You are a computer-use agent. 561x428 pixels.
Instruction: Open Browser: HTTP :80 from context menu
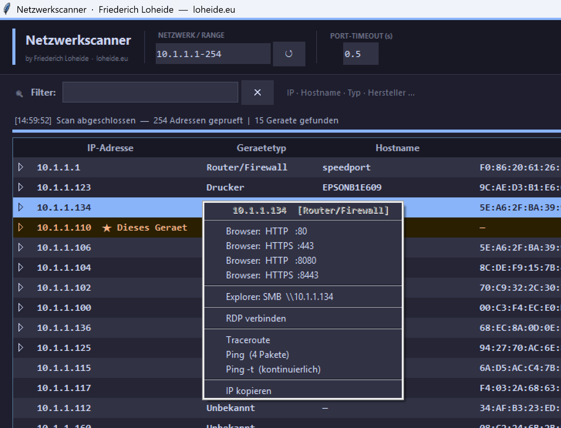pyautogui.click(x=266, y=231)
